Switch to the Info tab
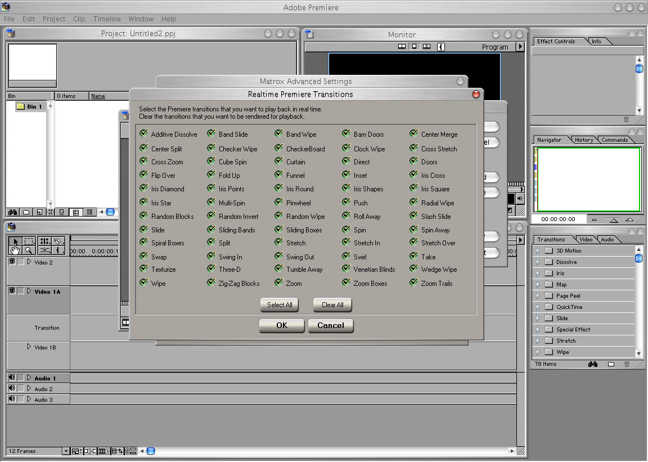 coord(597,42)
